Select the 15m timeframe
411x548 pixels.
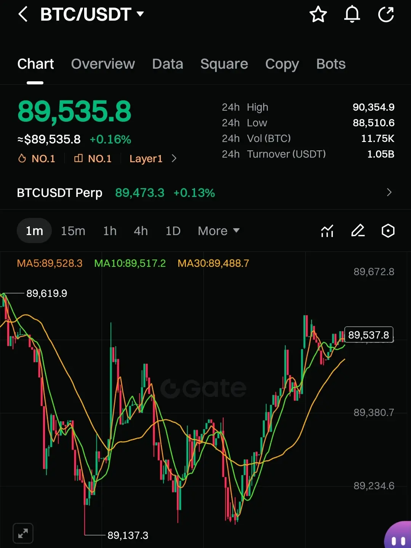(73, 231)
